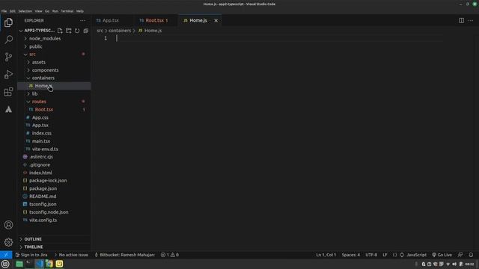Click Sign in to Jira

31,255
